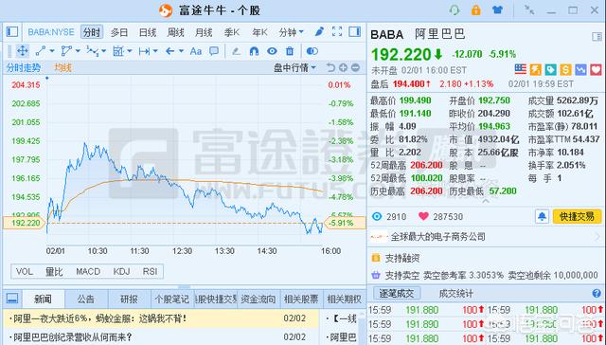606x345 pixels.
Task: Toggle the heart favorite icon beside 287530
Action: pyautogui.click(x=423, y=216)
